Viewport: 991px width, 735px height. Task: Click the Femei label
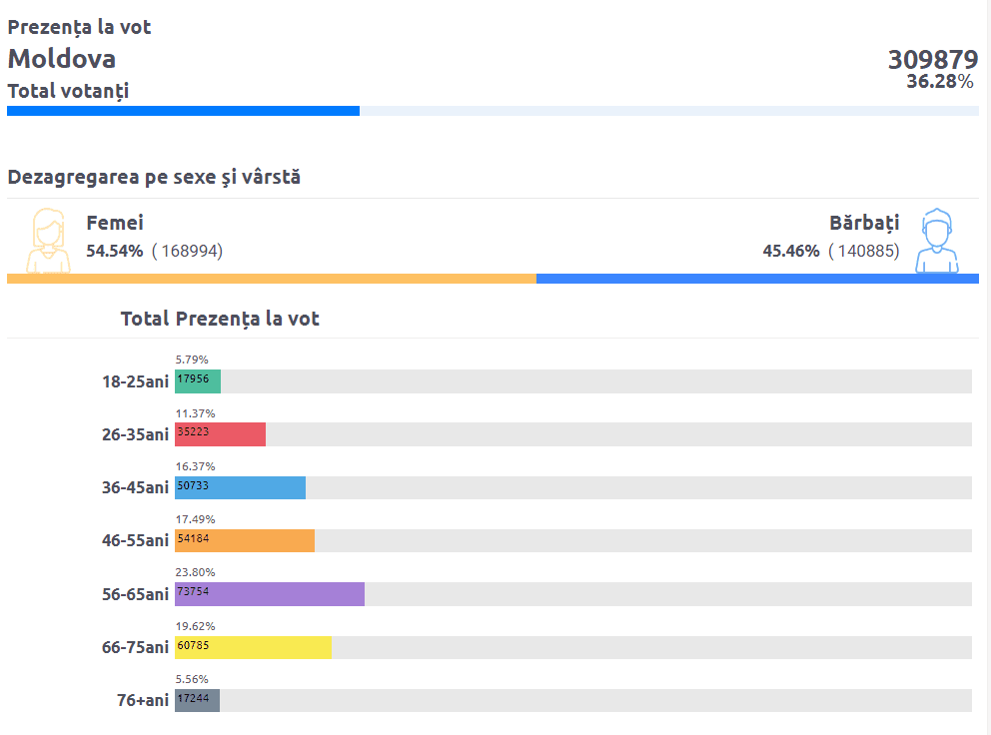pos(115,223)
